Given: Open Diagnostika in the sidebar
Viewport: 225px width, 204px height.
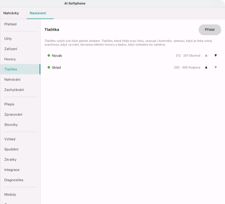Looking at the screenshot, I should click(20, 180).
